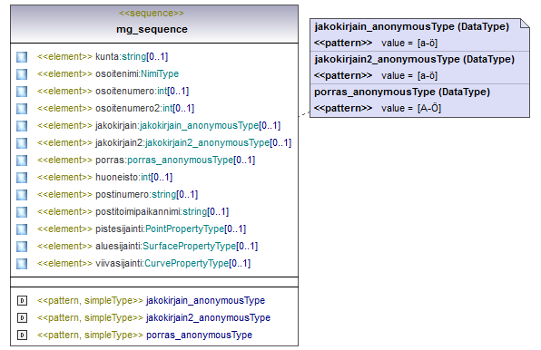Click the folded corner of the note
This screenshot has width=541, height=350.
coord(525,24)
